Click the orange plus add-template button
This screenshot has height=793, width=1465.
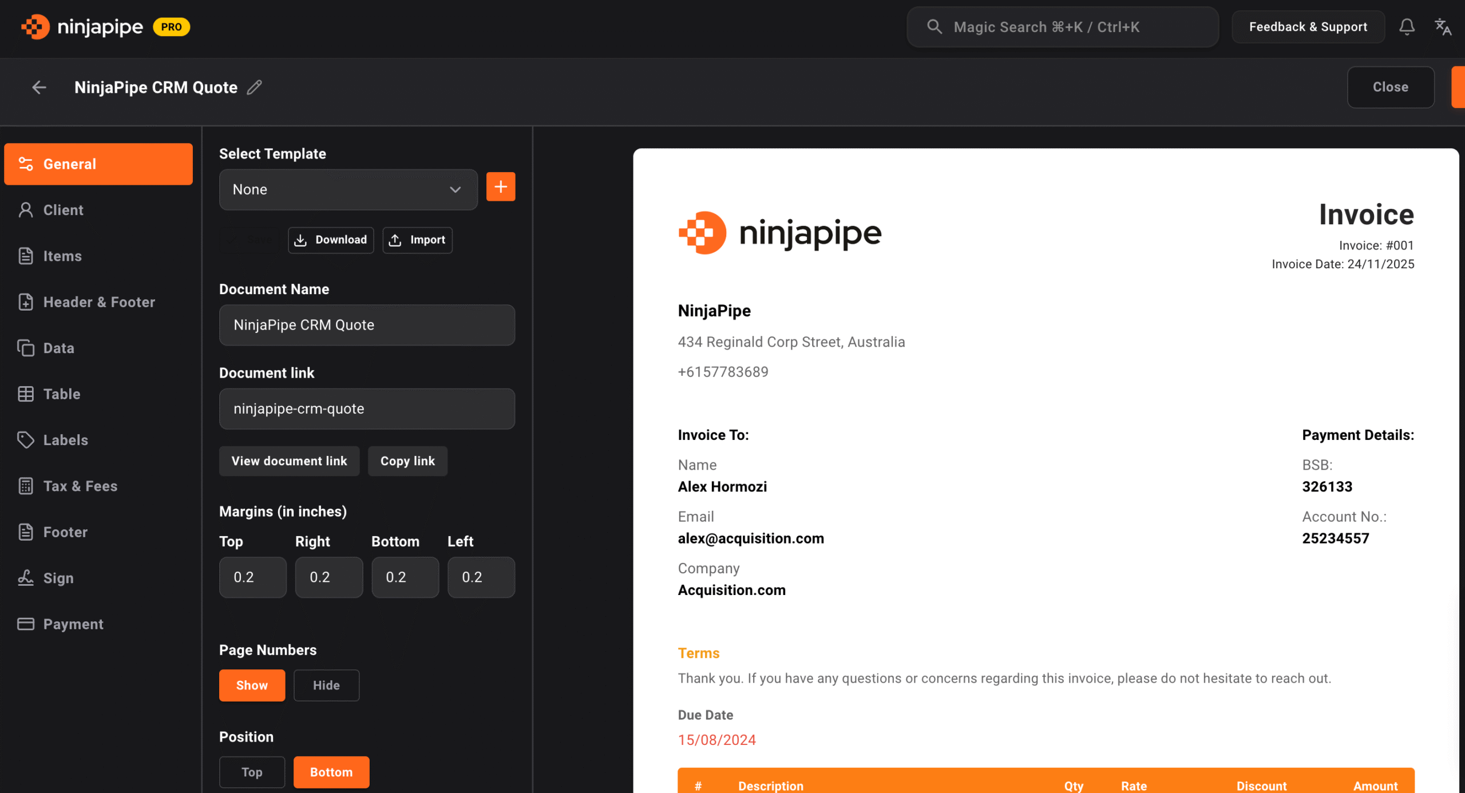point(500,187)
